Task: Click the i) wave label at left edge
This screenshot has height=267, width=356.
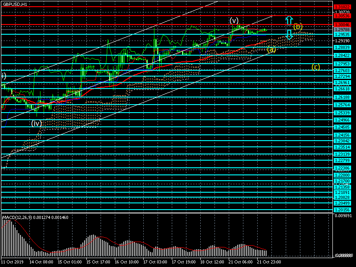Action: (x=3, y=77)
